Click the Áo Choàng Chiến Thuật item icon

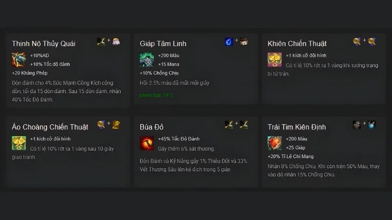[x=19, y=143]
